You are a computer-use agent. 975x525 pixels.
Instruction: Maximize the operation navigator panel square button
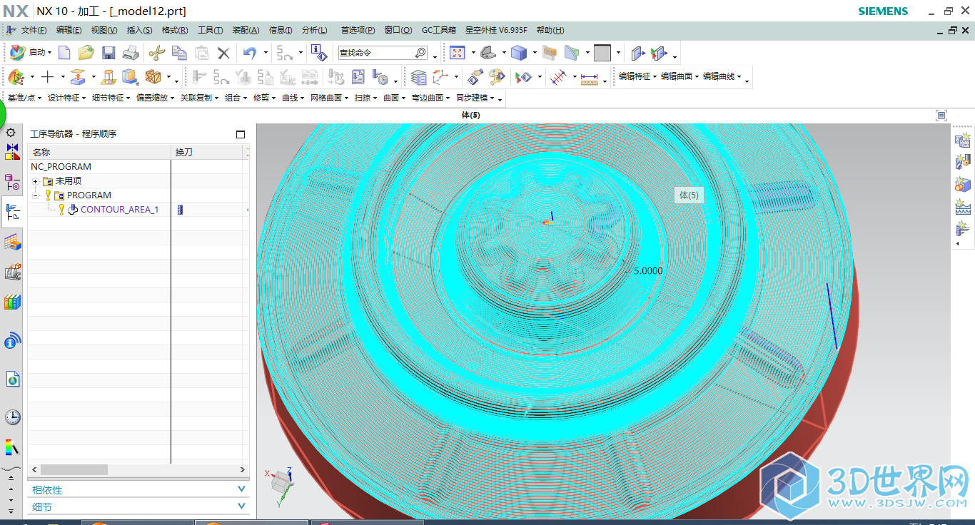coord(241,134)
